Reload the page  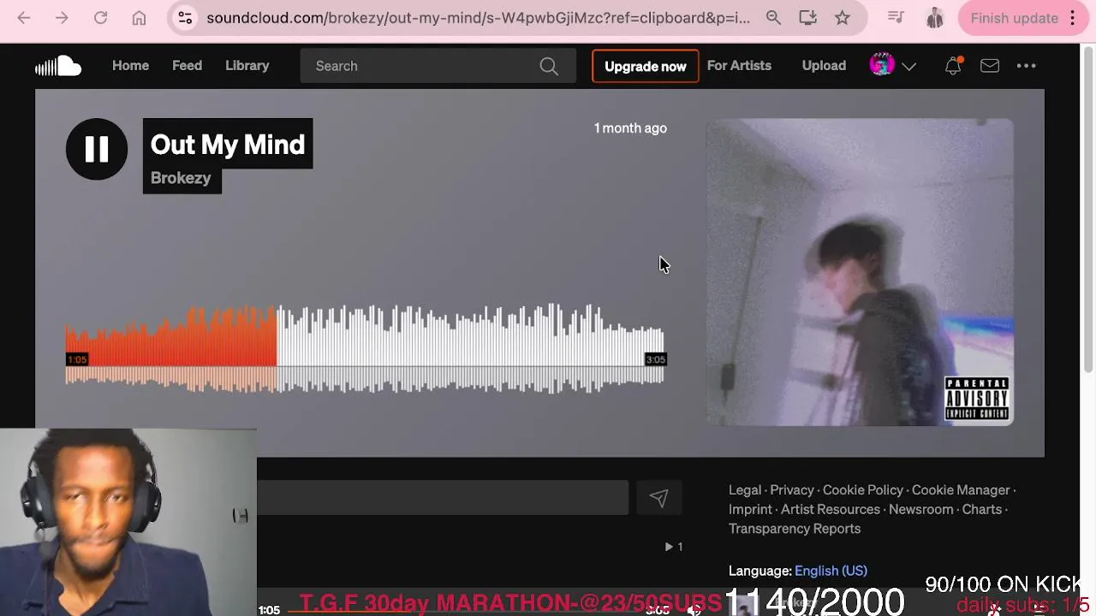click(x=100, y=18)
